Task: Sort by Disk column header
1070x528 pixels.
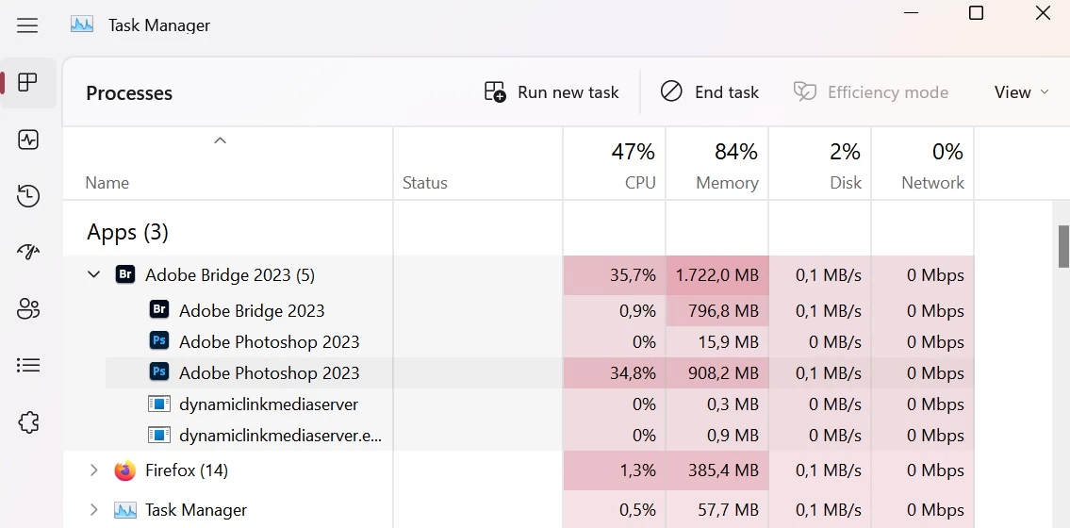Action: [x=819, y=164]
